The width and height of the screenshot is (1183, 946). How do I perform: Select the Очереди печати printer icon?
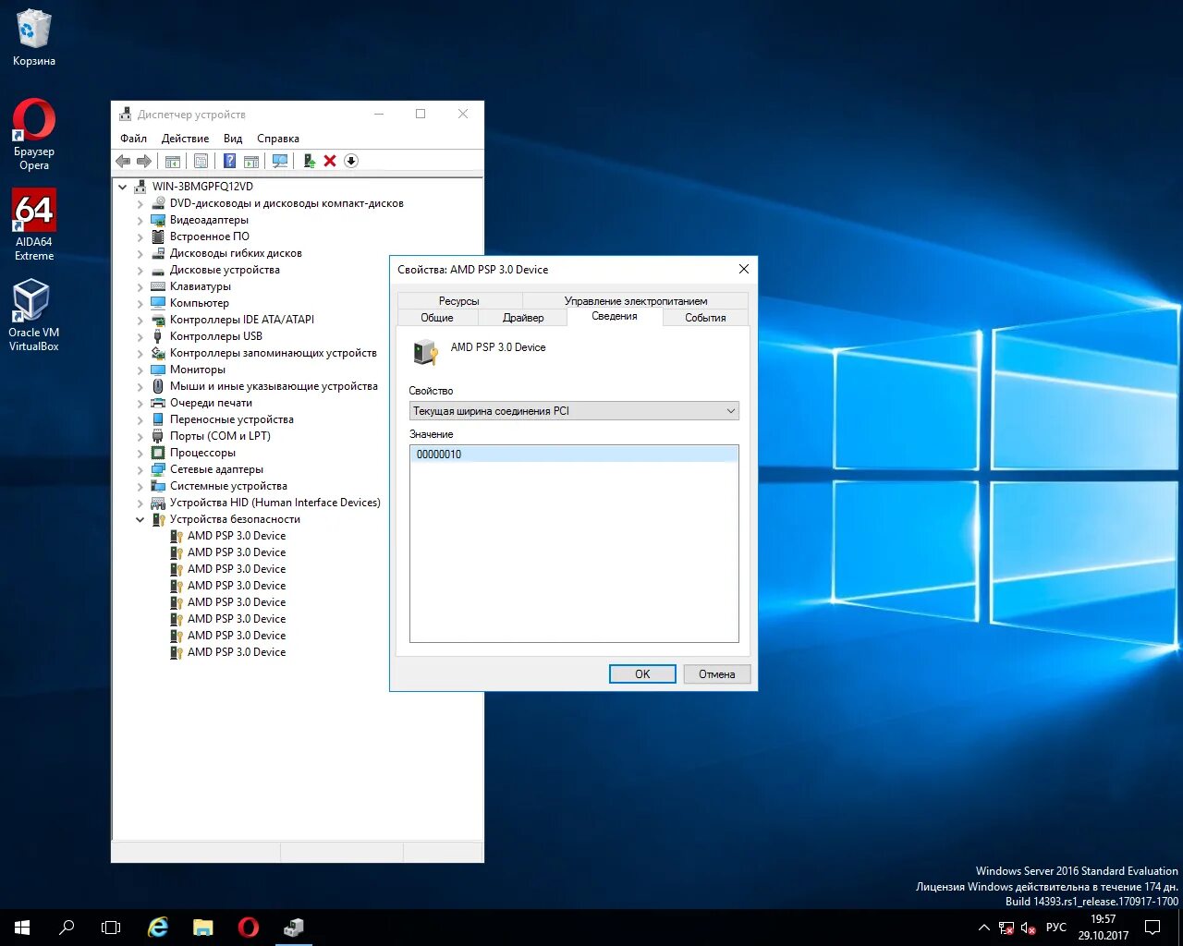158,403
